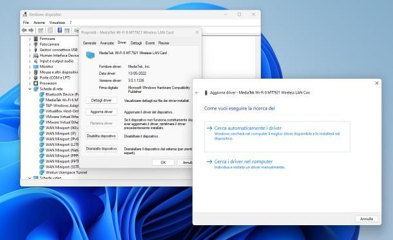Click the Forward arrow in Gestione dispositivi toolbar

[x=31, y=30]
